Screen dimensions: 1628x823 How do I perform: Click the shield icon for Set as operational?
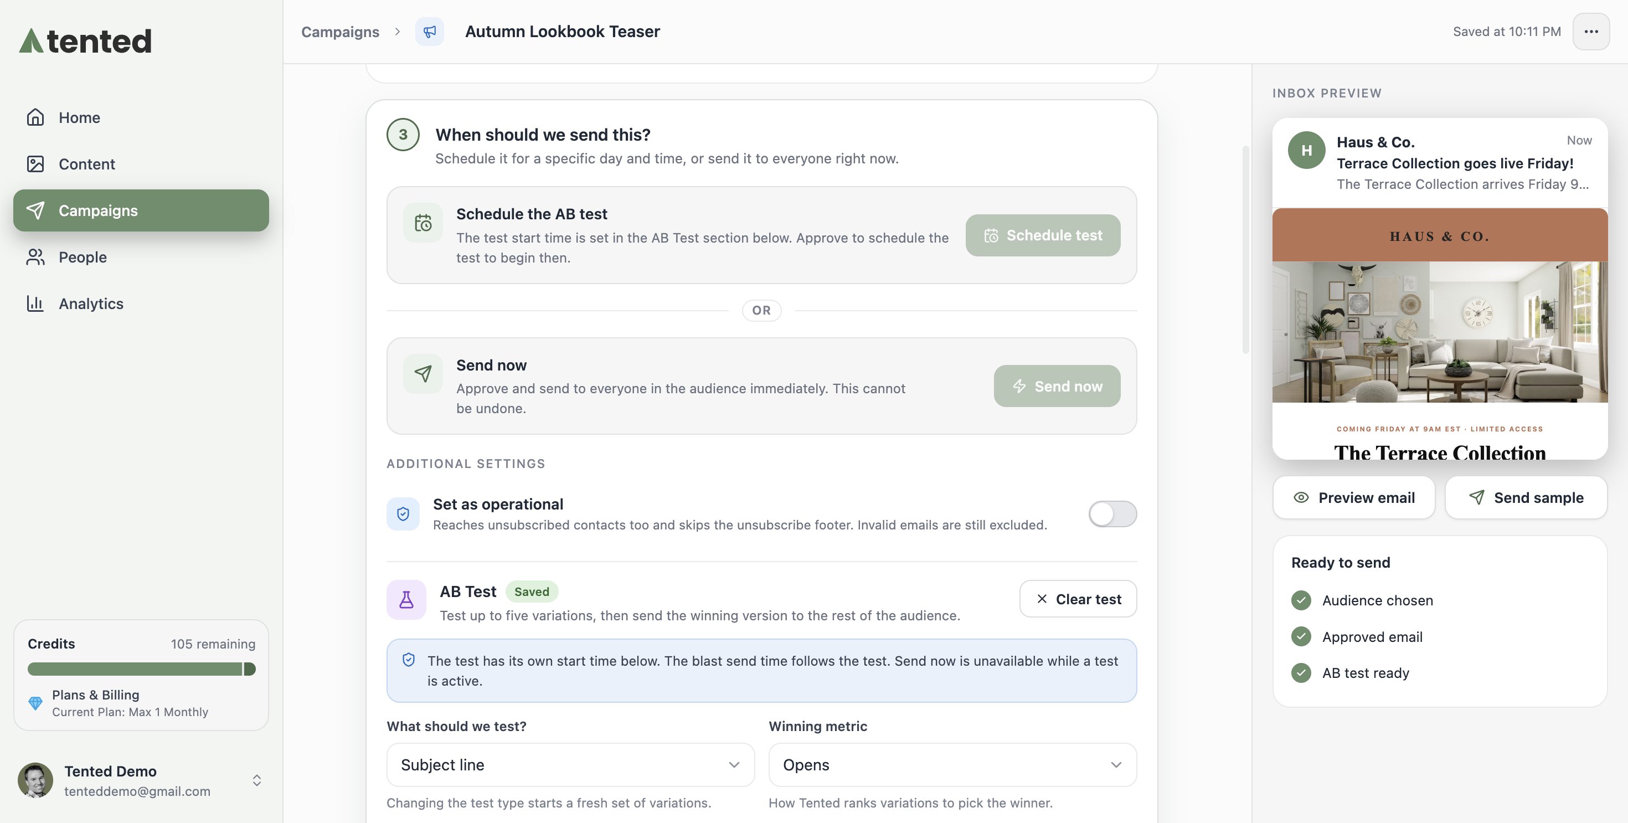[403, 514]
